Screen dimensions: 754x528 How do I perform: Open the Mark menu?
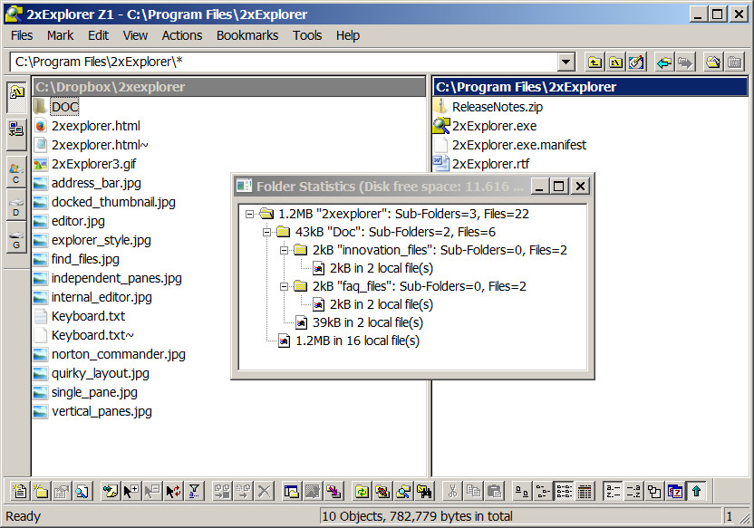pyautogui.click(x=60, y=35)
